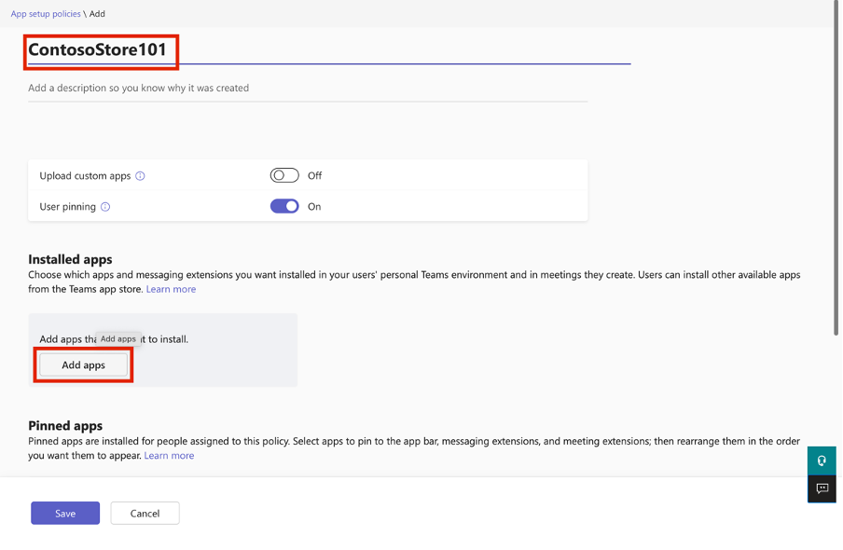Open info icon next to Upload custom apps

coord(140,176)
